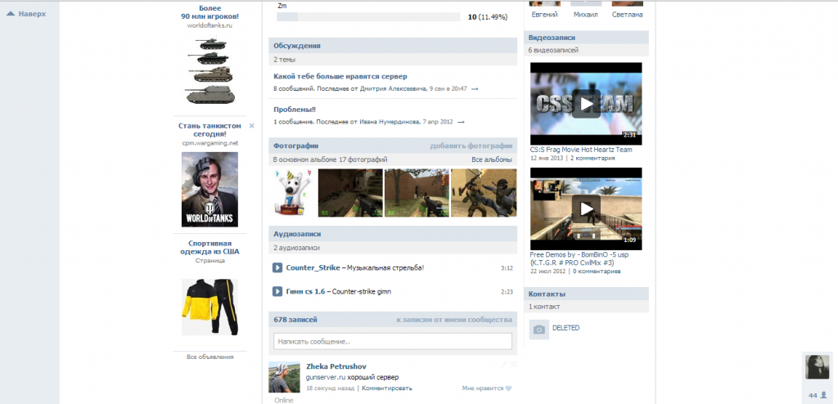
Task: Play the Free Demos by BomBinO video
Action: click(585, 209)
